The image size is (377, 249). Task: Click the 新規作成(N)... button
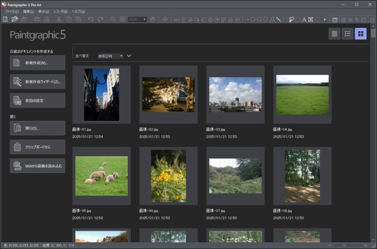pos(37,63)
